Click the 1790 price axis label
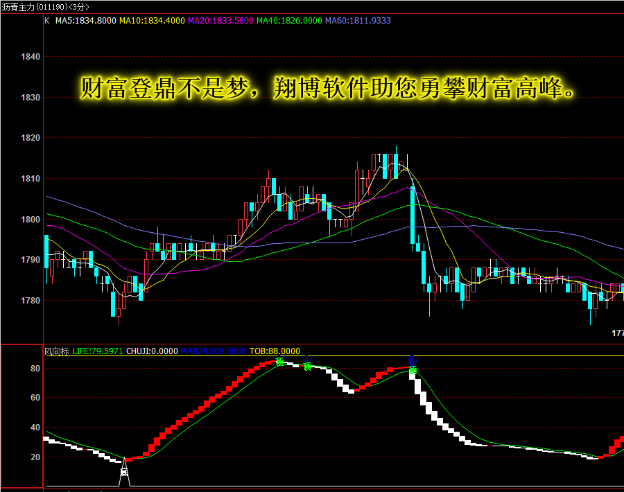This screenshot has width=624, height=492. coord(31,260)
